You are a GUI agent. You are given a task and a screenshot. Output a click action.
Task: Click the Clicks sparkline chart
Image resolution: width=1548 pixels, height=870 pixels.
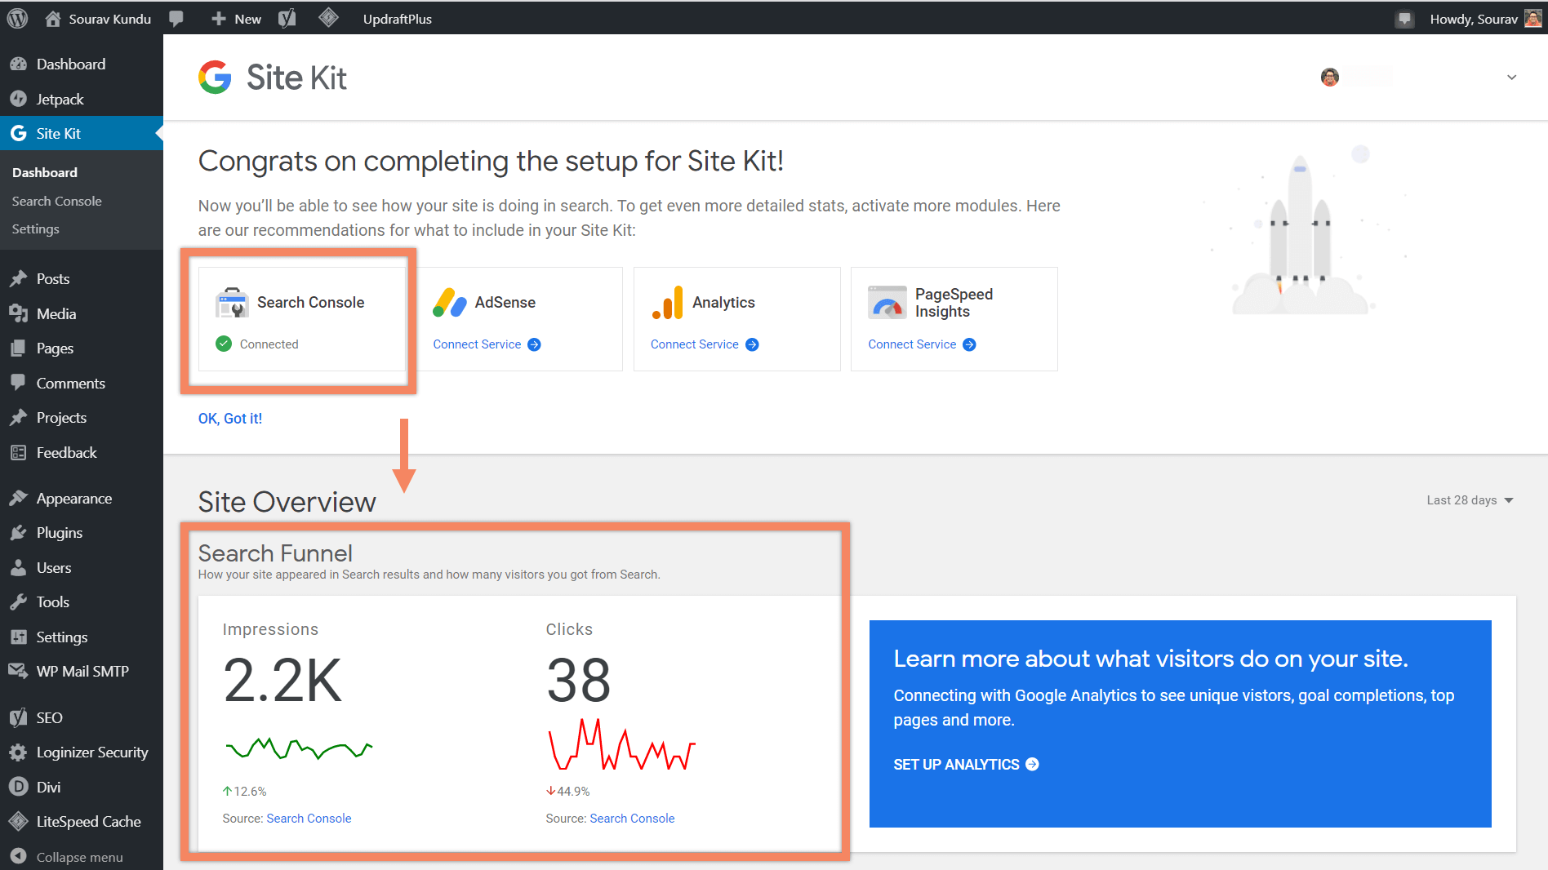click(x=621, y=744)
